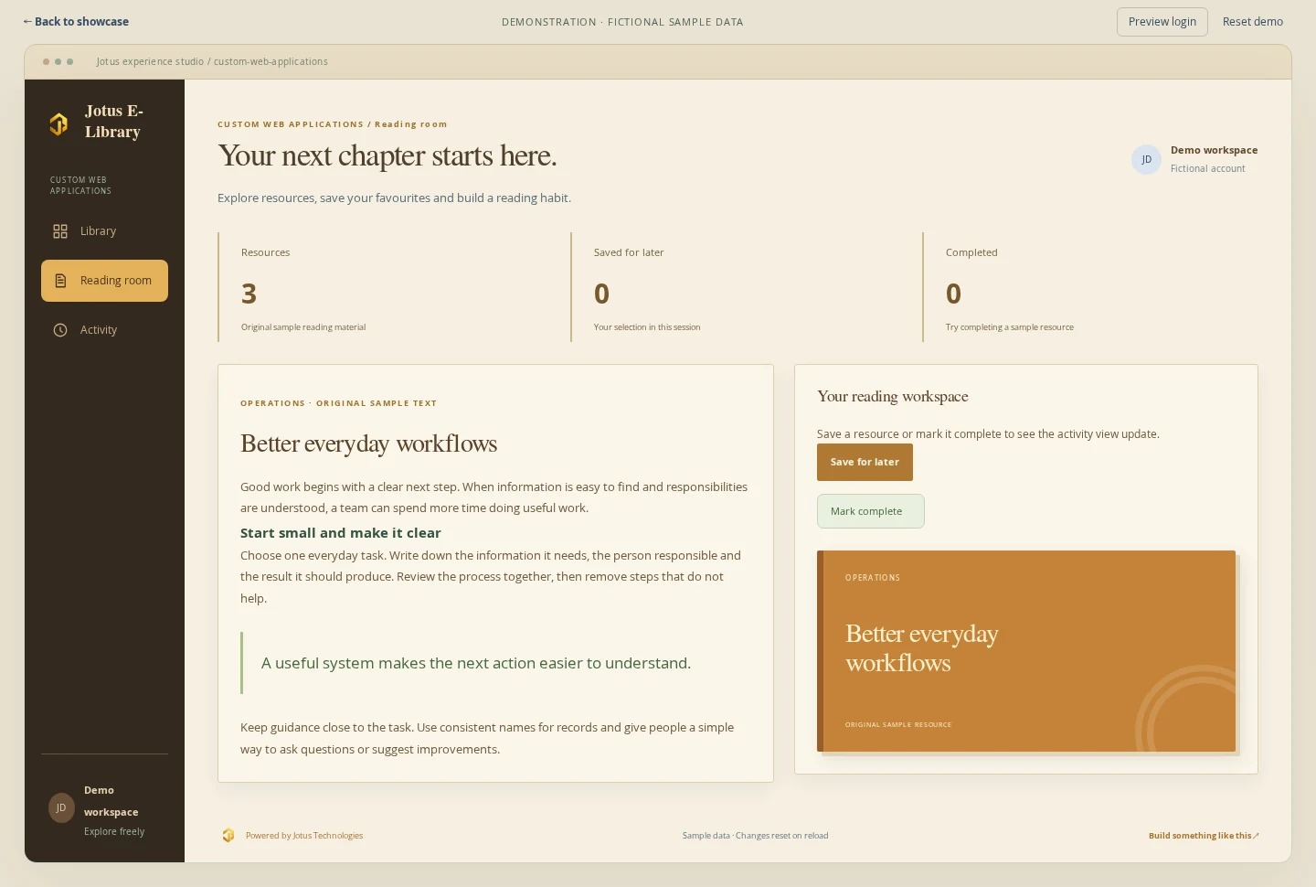
Task: Click the Activity clock icon
Action: 60,330
